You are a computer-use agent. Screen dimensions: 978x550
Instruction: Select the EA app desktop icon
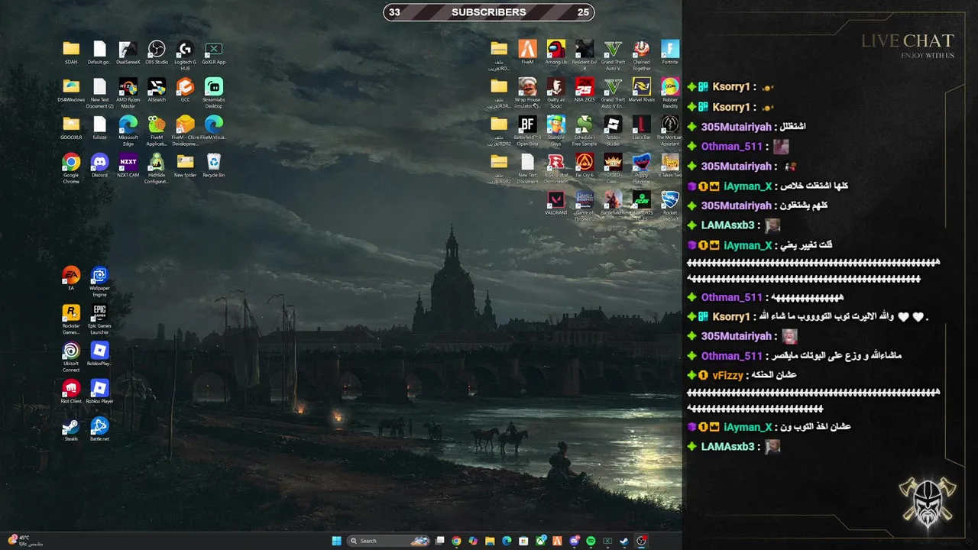click(71, 279)
